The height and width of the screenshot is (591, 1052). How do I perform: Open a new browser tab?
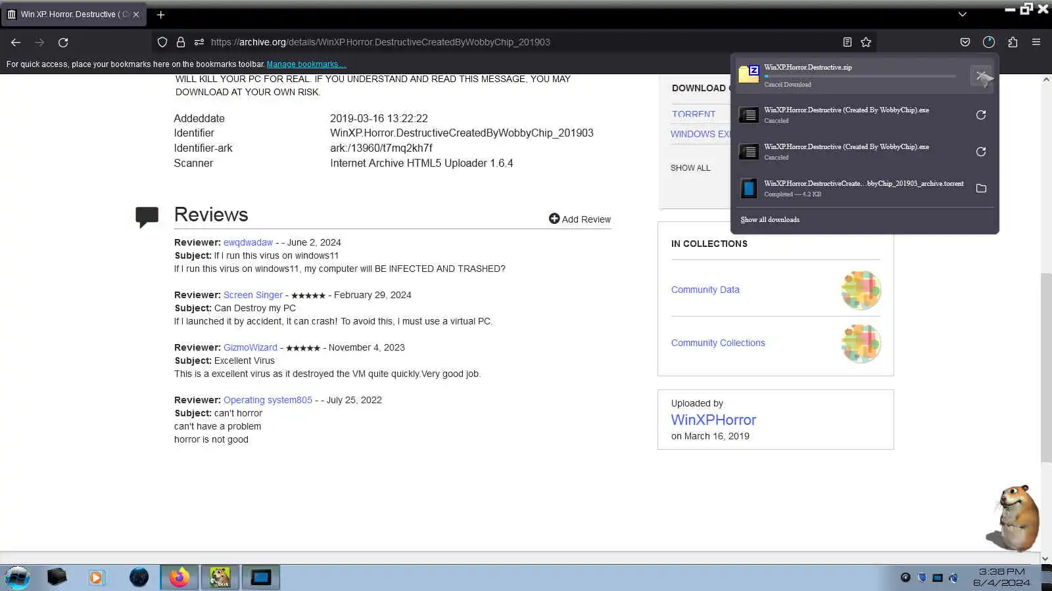(x=160, y=14)
